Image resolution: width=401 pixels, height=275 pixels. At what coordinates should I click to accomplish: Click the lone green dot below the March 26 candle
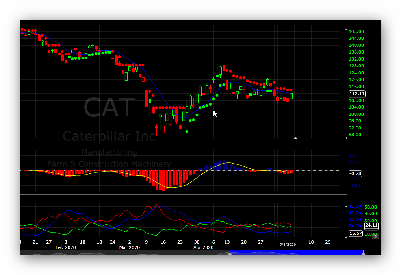pos(187,132)
